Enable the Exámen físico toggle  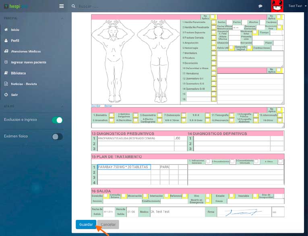[x=57, y=137]
